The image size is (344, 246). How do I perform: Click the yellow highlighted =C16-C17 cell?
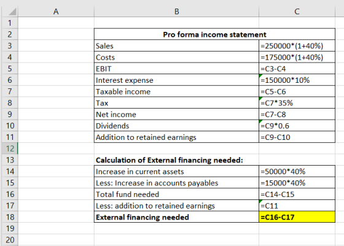tap(297, 217)
